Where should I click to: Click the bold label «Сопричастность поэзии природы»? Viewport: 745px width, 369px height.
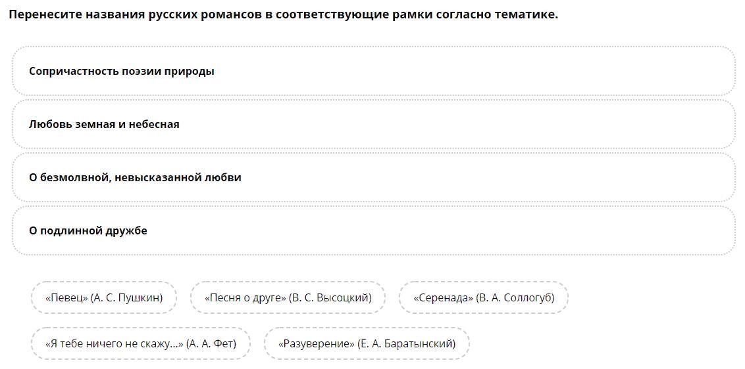point(122,71)
